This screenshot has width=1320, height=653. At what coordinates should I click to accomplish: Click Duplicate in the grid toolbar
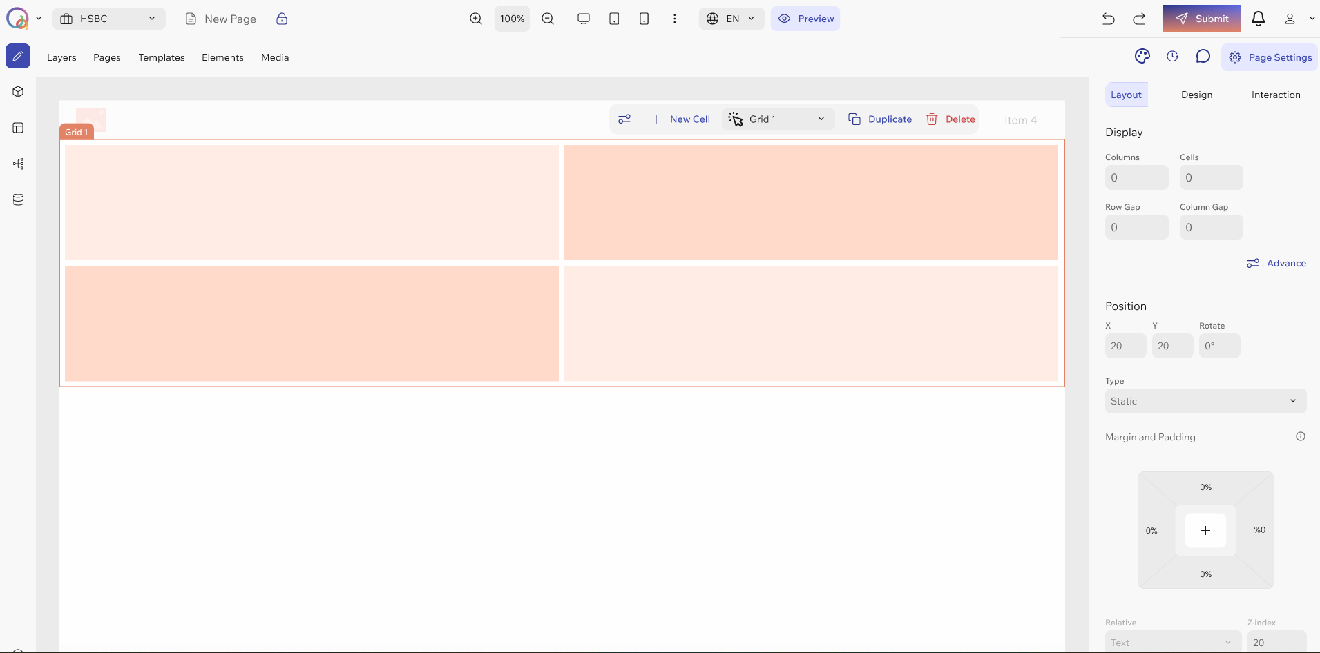point(880,119)
